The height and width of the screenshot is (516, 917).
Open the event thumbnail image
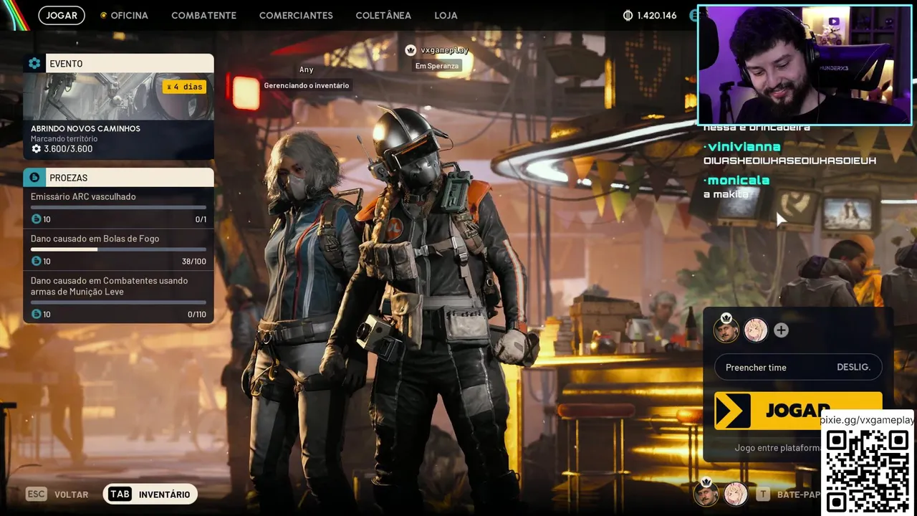tap(118, 96)
